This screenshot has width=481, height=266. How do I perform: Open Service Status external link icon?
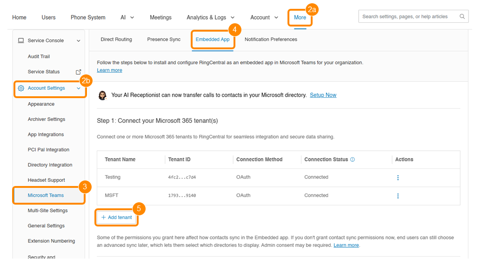(x=79, y=72)
